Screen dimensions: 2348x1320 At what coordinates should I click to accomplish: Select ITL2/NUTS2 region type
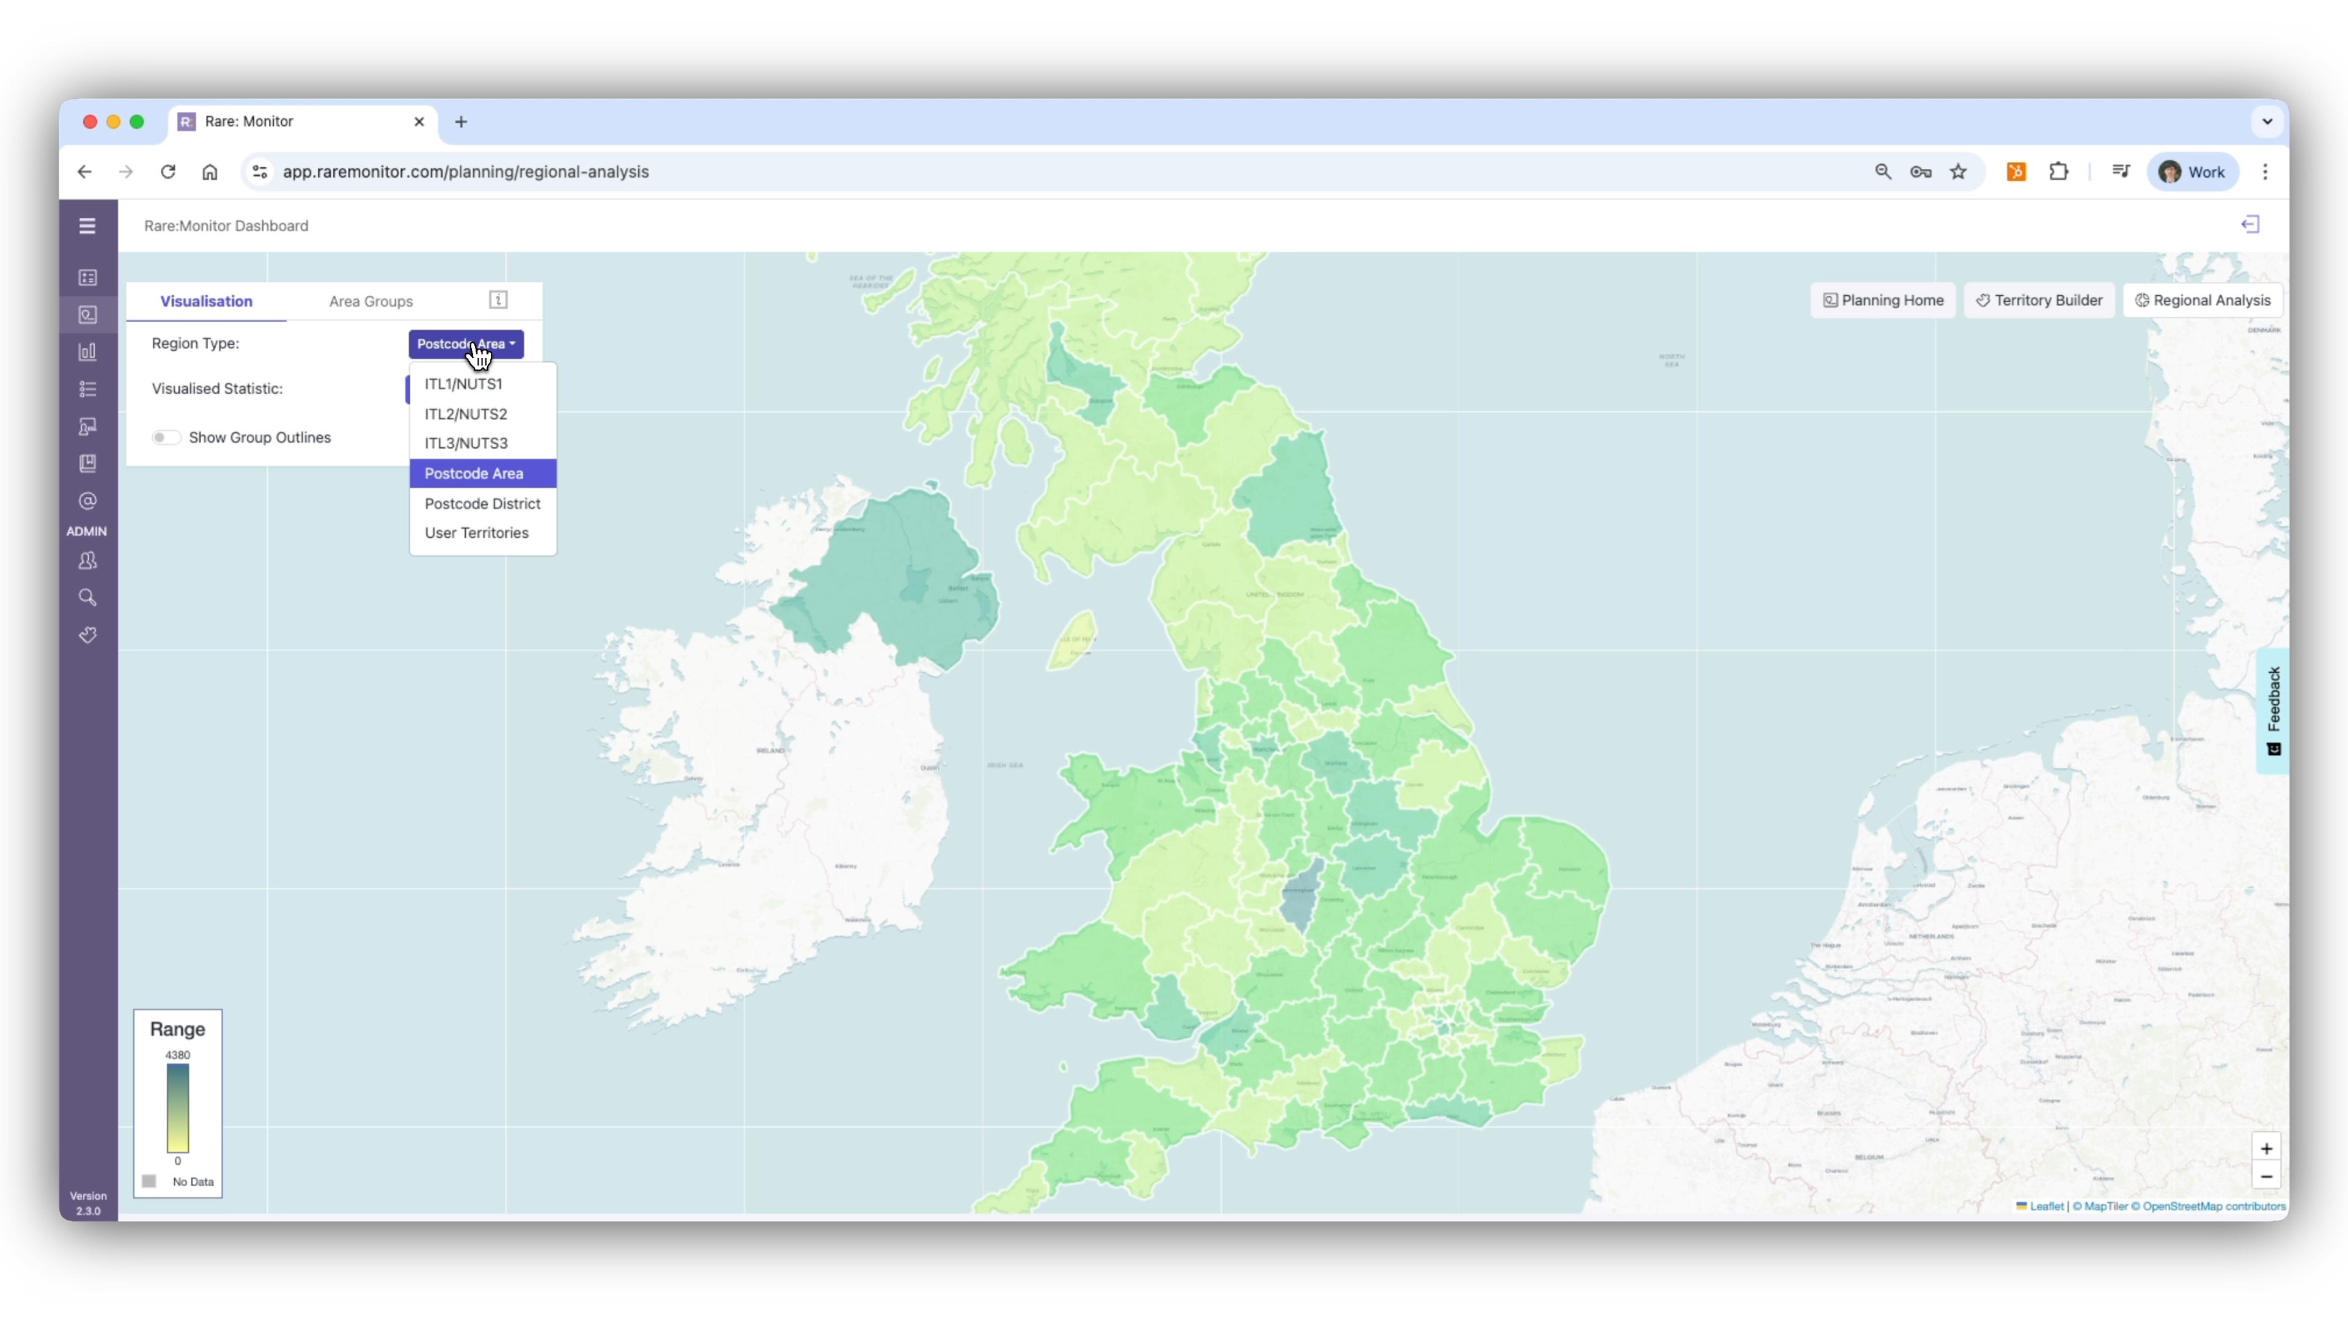pyautogui.click(x=483, y=414)
